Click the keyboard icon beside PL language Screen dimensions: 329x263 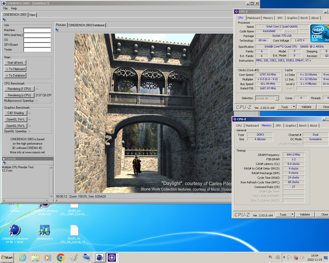(278, 257)
